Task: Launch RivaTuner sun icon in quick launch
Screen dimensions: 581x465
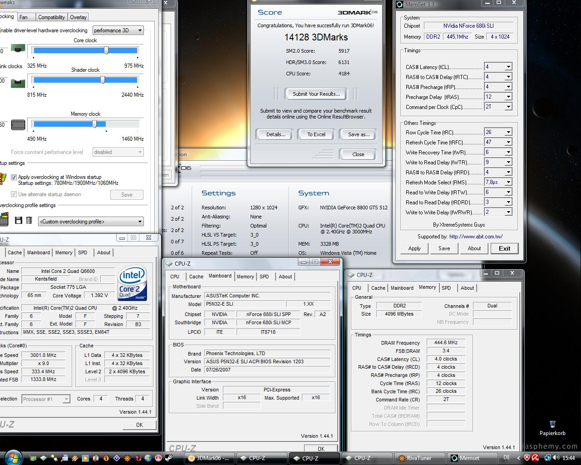Action: pyautogui.click(x=127, y=458)
